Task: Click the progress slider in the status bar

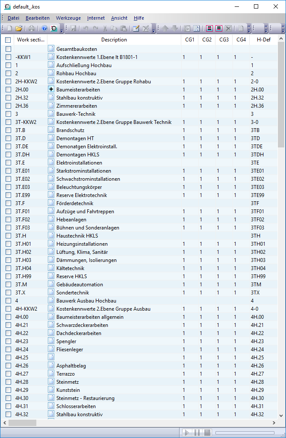Action: click(x=245, y=433)
